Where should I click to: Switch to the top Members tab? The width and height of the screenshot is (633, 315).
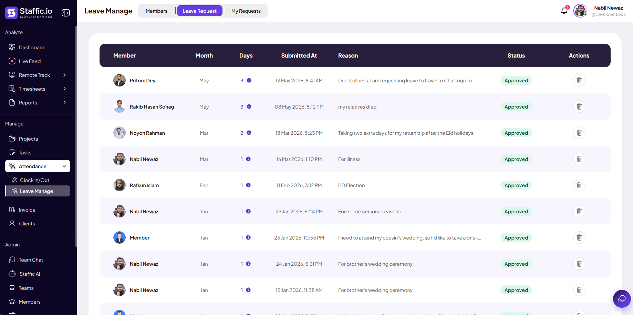pos(156,11)
